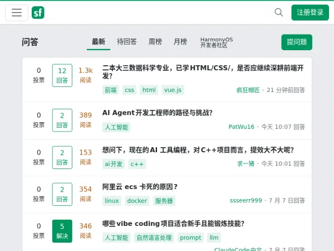
Task: Click the 1.3k 阅读 view count
Action: [86, 75]
